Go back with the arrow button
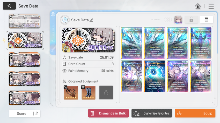The height and width of the screenshot is (123, 220). [x=9, y=6]
